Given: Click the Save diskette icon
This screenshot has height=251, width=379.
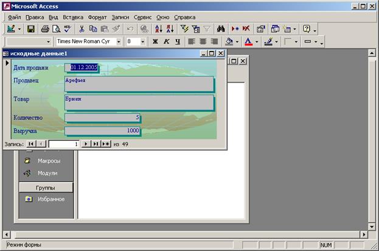Looking at the screenshot, I should [30, 29].
